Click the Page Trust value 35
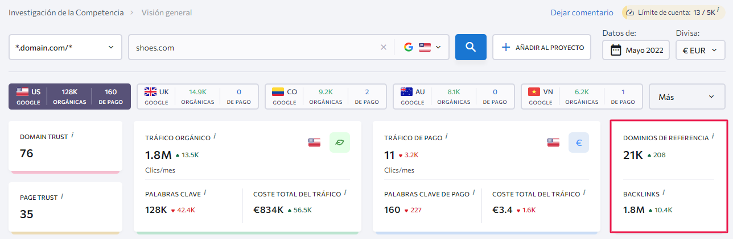The height and width of the screenshot is (239, 733). [27, 214]
